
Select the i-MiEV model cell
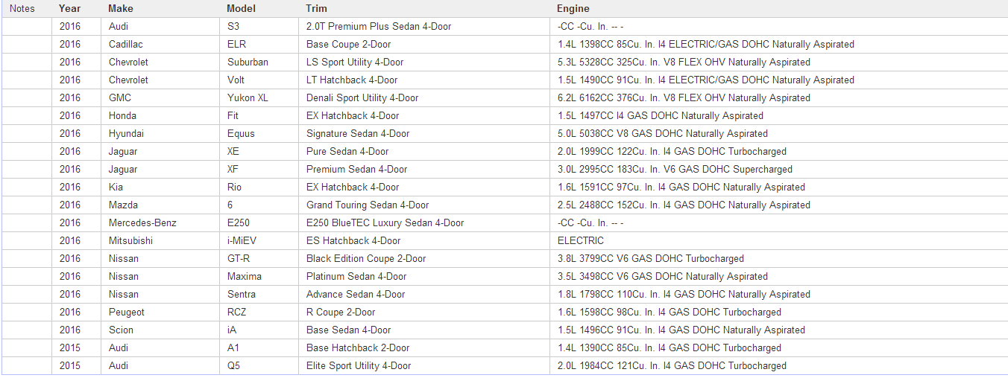pos(242,241)
